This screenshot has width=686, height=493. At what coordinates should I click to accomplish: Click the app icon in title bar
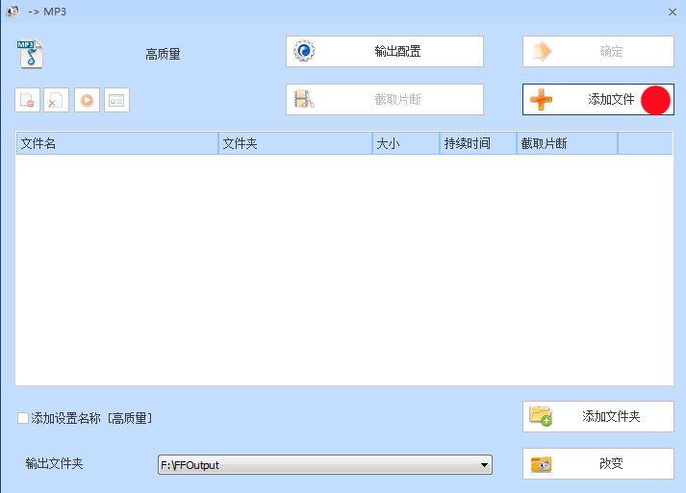(13, 12)
